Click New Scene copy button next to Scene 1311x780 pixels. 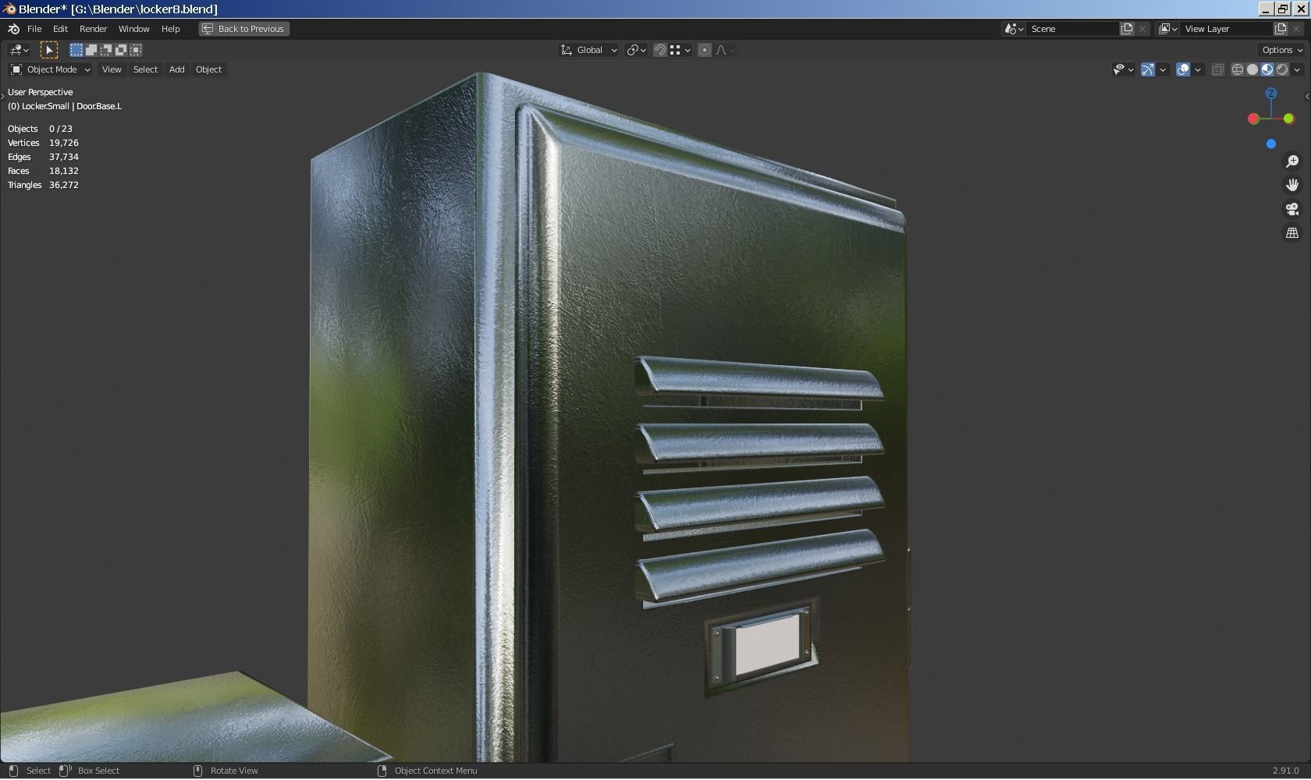[1126, 28]
